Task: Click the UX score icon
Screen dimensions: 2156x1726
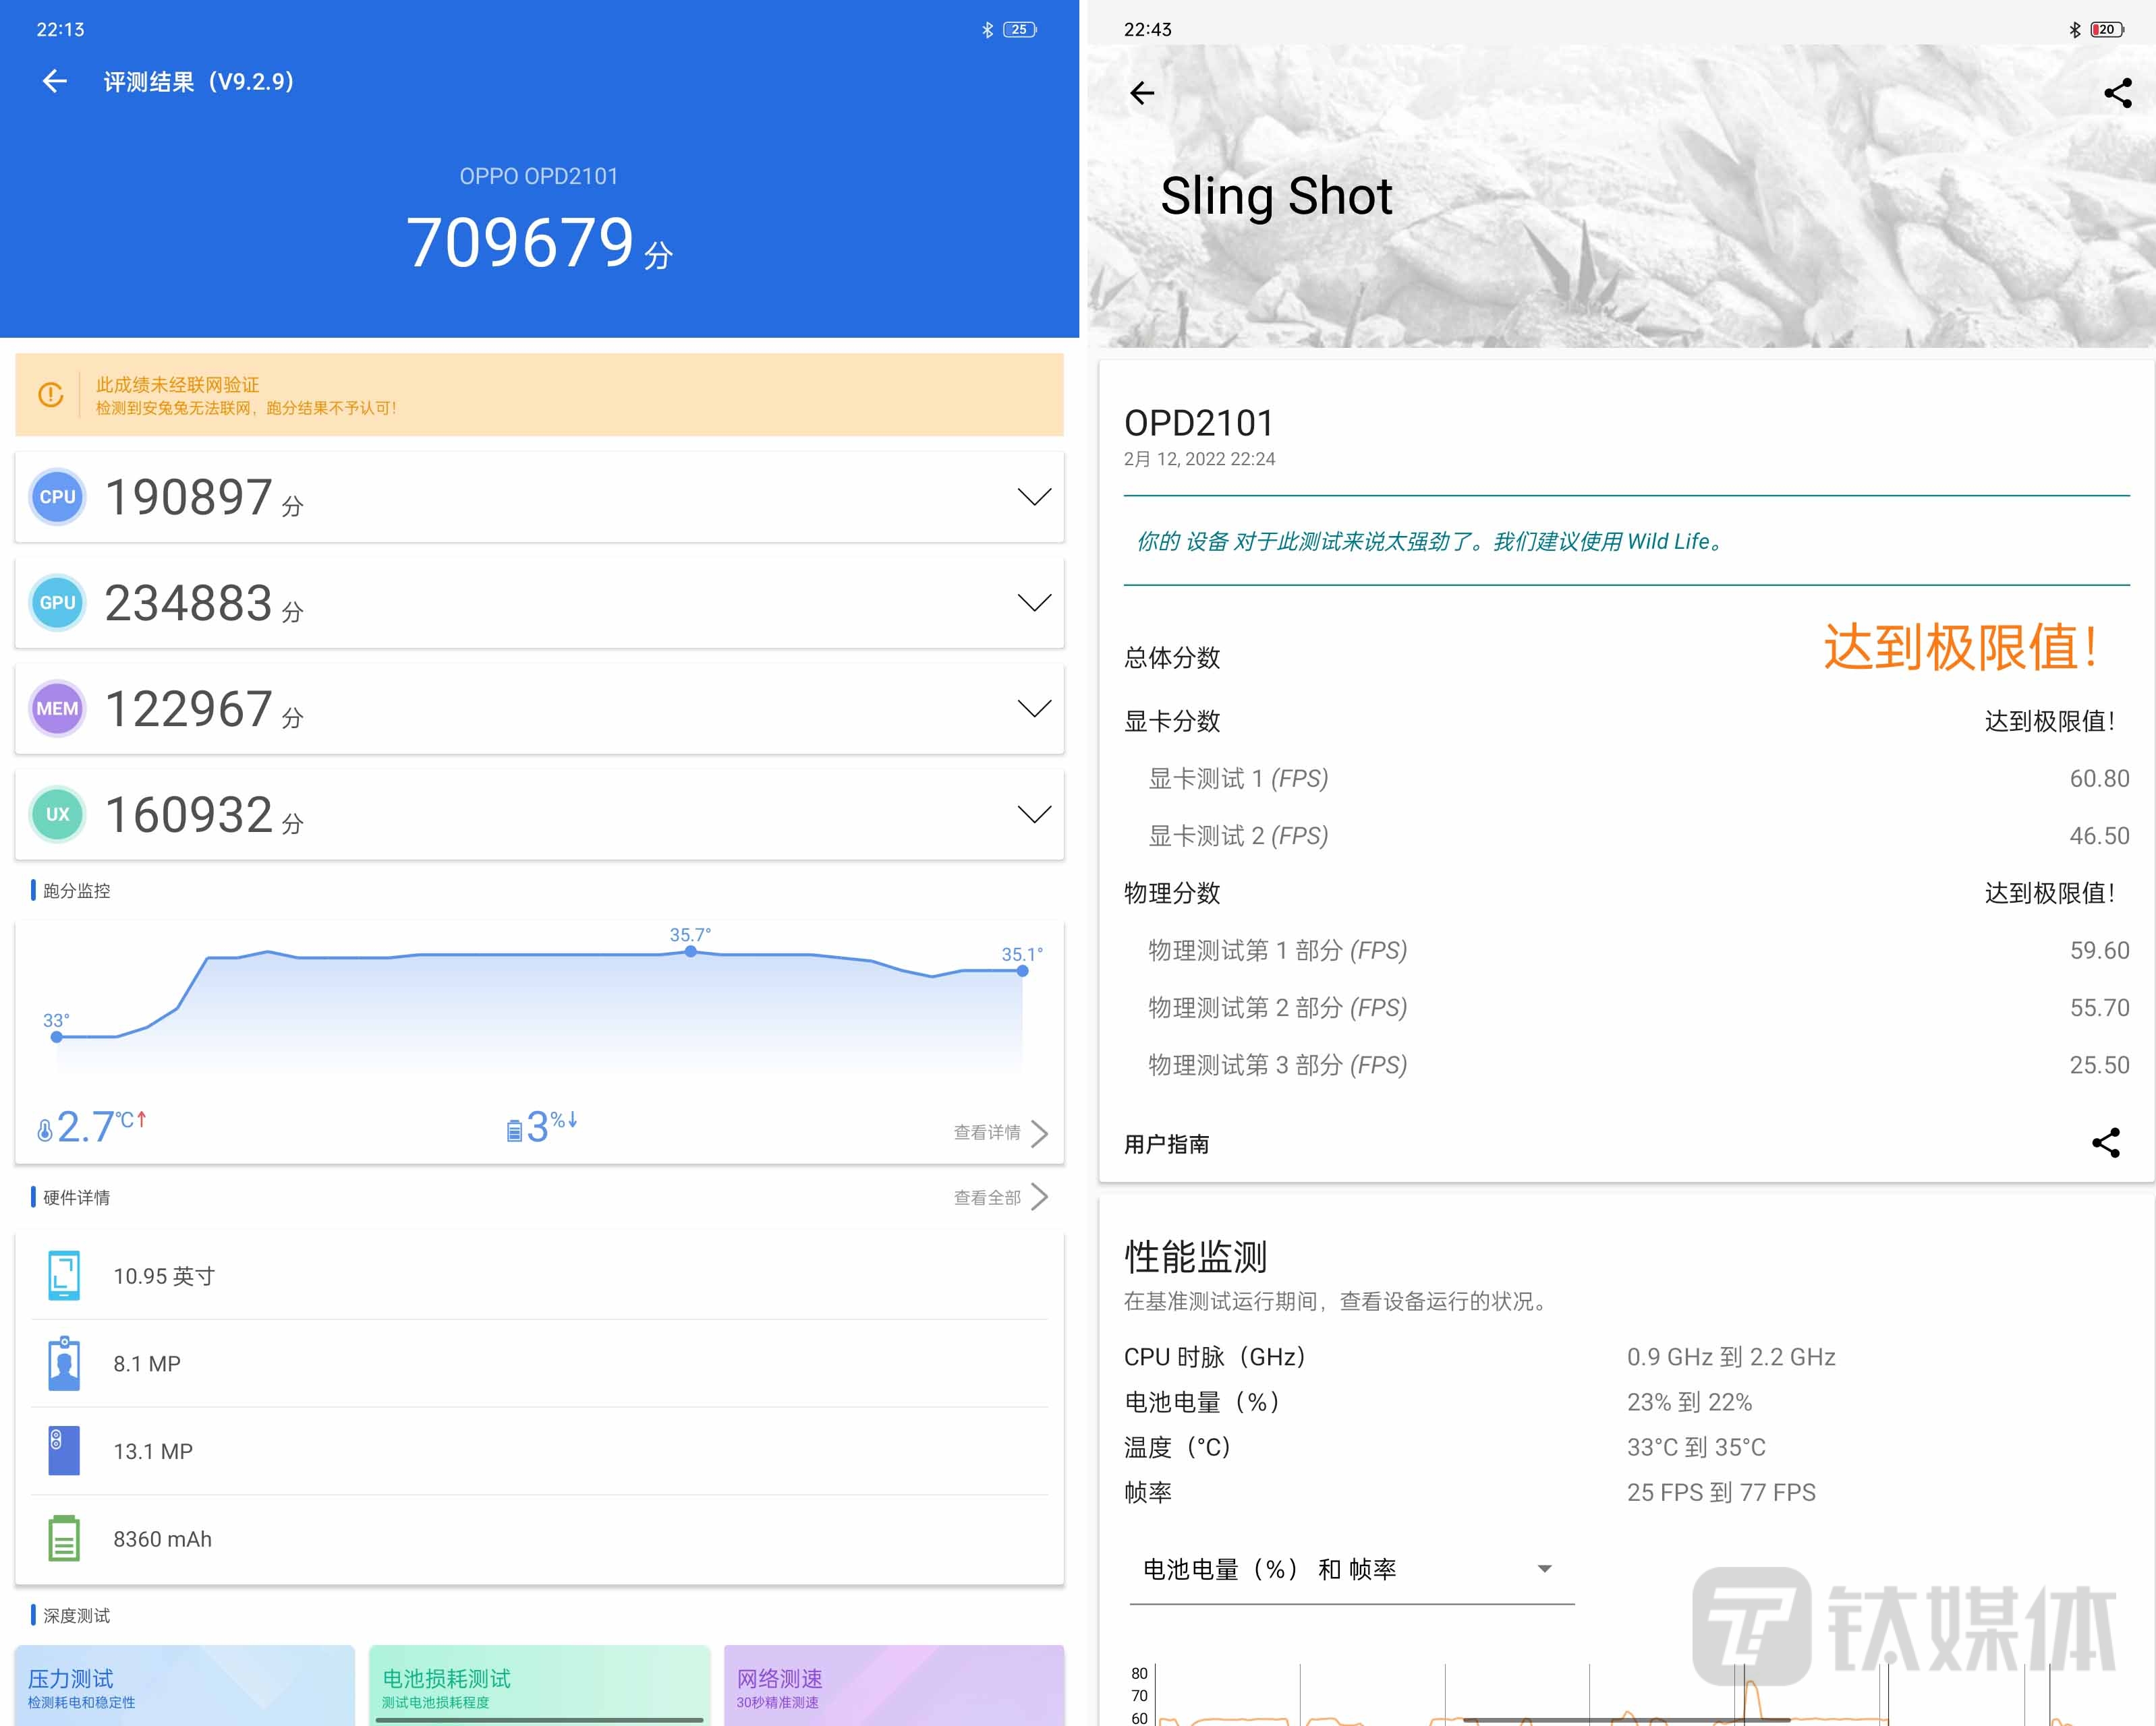Action: 57,814
